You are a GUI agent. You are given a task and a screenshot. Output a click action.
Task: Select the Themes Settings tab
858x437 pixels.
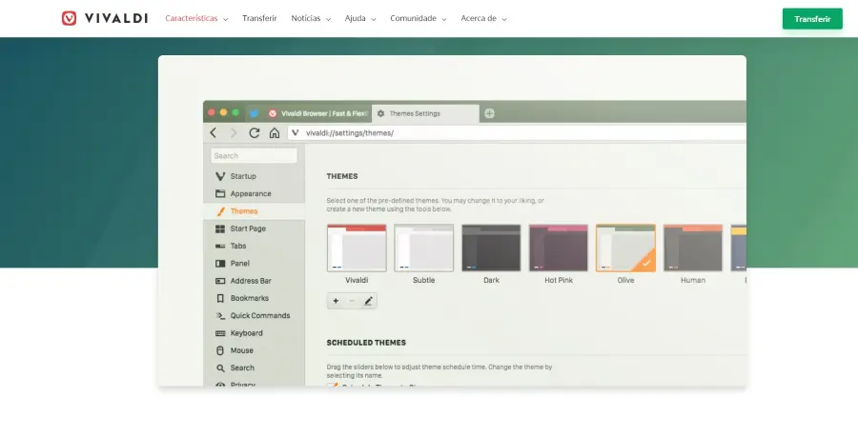pyautogui.click(x=425, y=113)
